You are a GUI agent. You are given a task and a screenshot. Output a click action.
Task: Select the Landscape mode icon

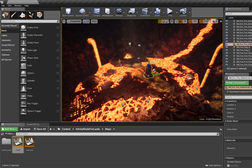pyautogui.click(x=22, y=15)
